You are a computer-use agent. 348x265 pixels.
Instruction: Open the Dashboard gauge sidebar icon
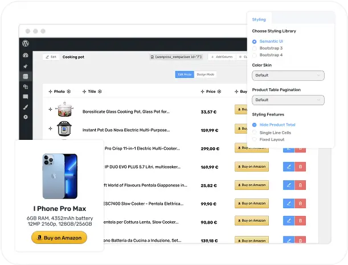[26, 56]
